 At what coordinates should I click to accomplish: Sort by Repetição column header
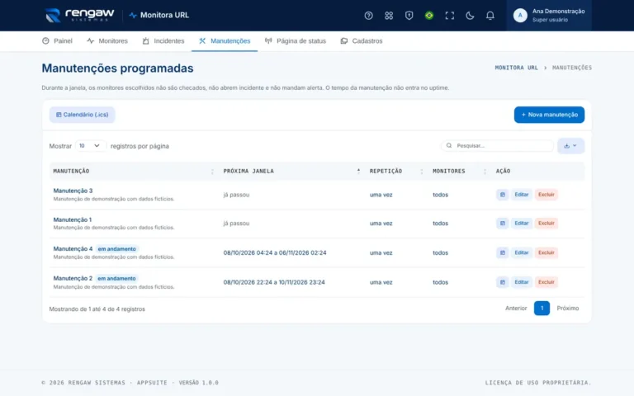396,172
